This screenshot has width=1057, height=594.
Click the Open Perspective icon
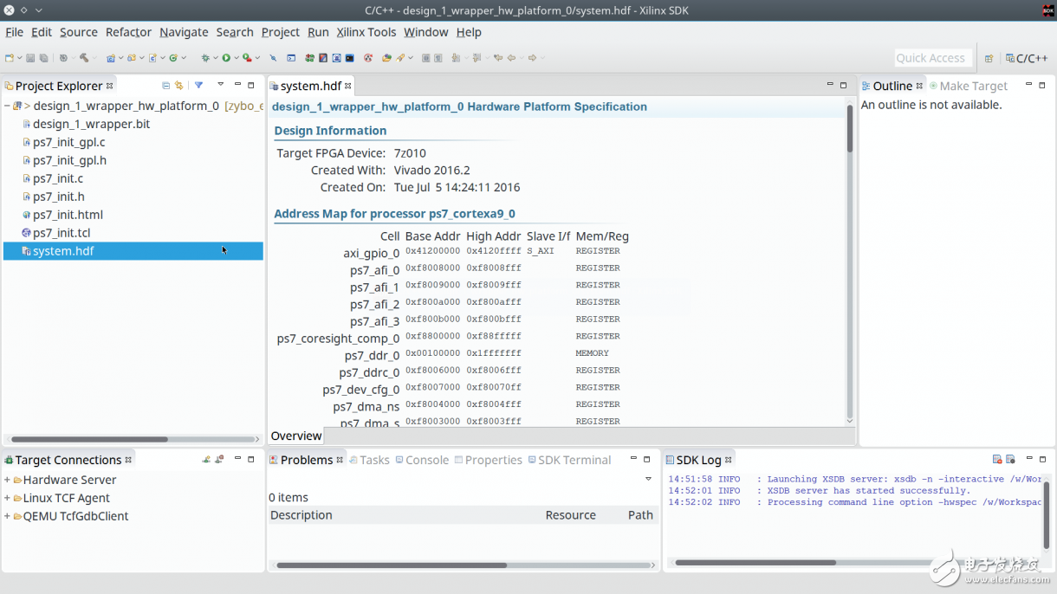(989, 58)
